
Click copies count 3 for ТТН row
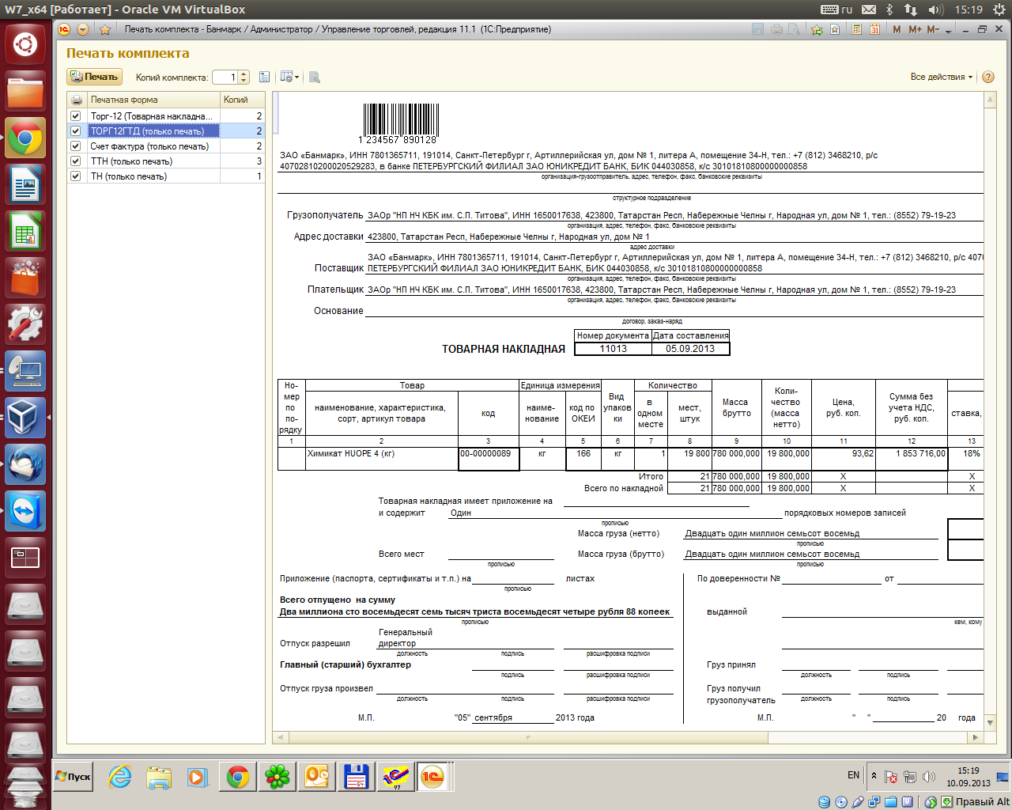coord(242,161)
